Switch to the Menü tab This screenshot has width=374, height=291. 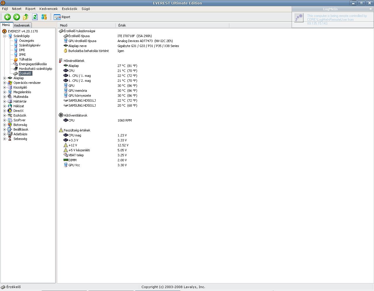pyautogui.click(x=6, y=25)
